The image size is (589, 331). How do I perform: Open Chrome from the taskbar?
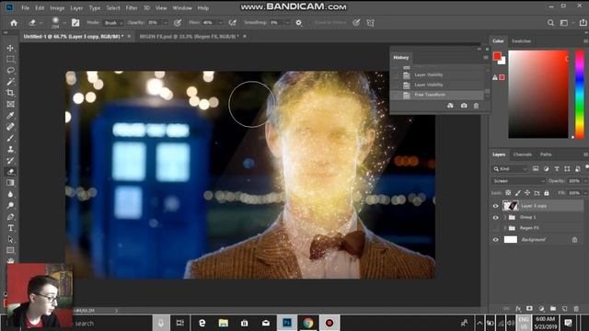point(308,323)
